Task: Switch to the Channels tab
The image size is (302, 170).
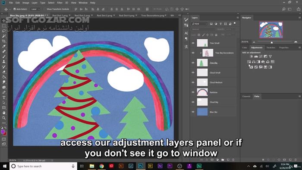Action: 246,96
